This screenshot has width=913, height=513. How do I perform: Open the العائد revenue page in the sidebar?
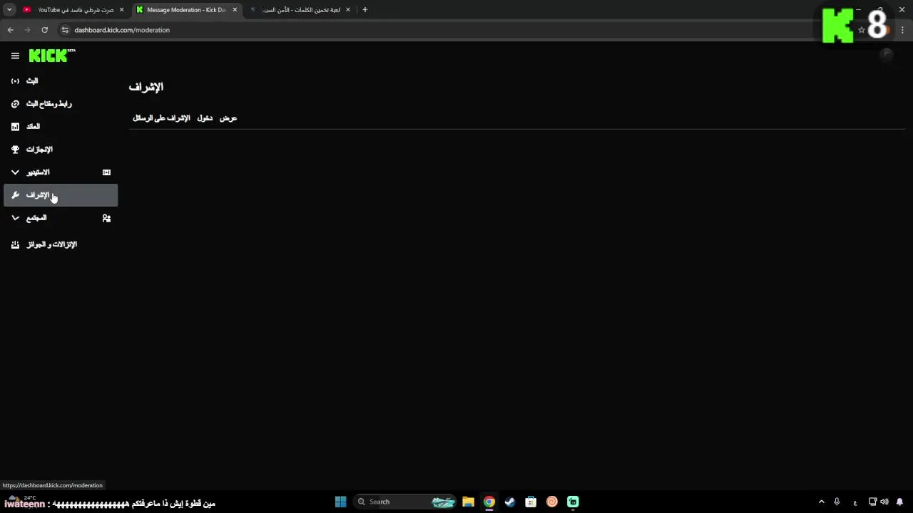coord(61,127)
